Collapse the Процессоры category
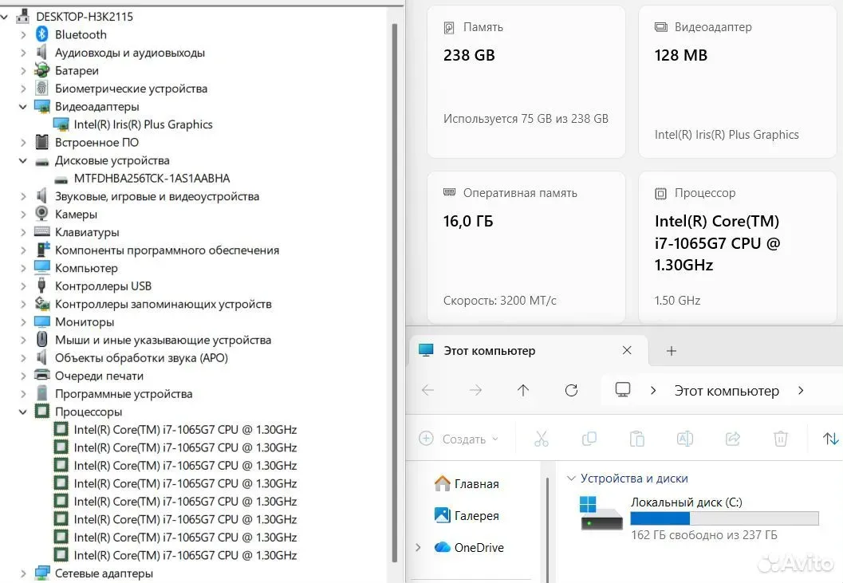Image resolution: width=843 pixels, height=583 pixels. 23,412
